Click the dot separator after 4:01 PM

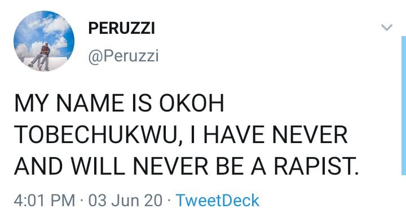coord(82,201)
